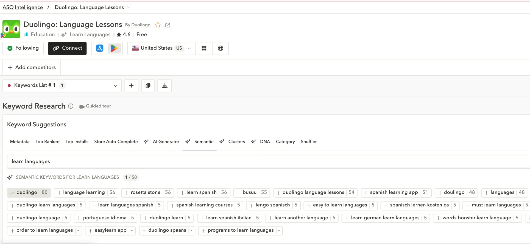Toggle the Following button
Viewport: 530px width, 244px height.
pos(23,48)
